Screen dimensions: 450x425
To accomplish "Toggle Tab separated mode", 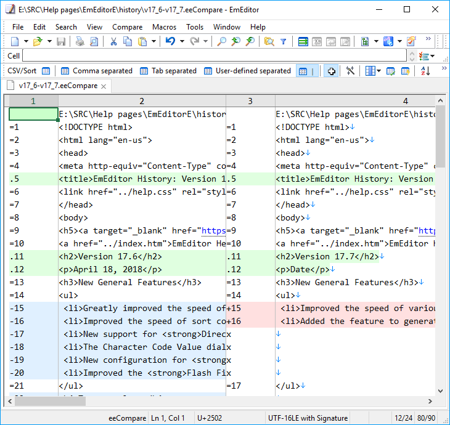I will click(x=168, y=71).
